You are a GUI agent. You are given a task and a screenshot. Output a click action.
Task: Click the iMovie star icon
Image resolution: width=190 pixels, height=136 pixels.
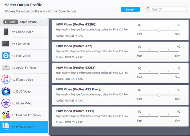[6, 103]
